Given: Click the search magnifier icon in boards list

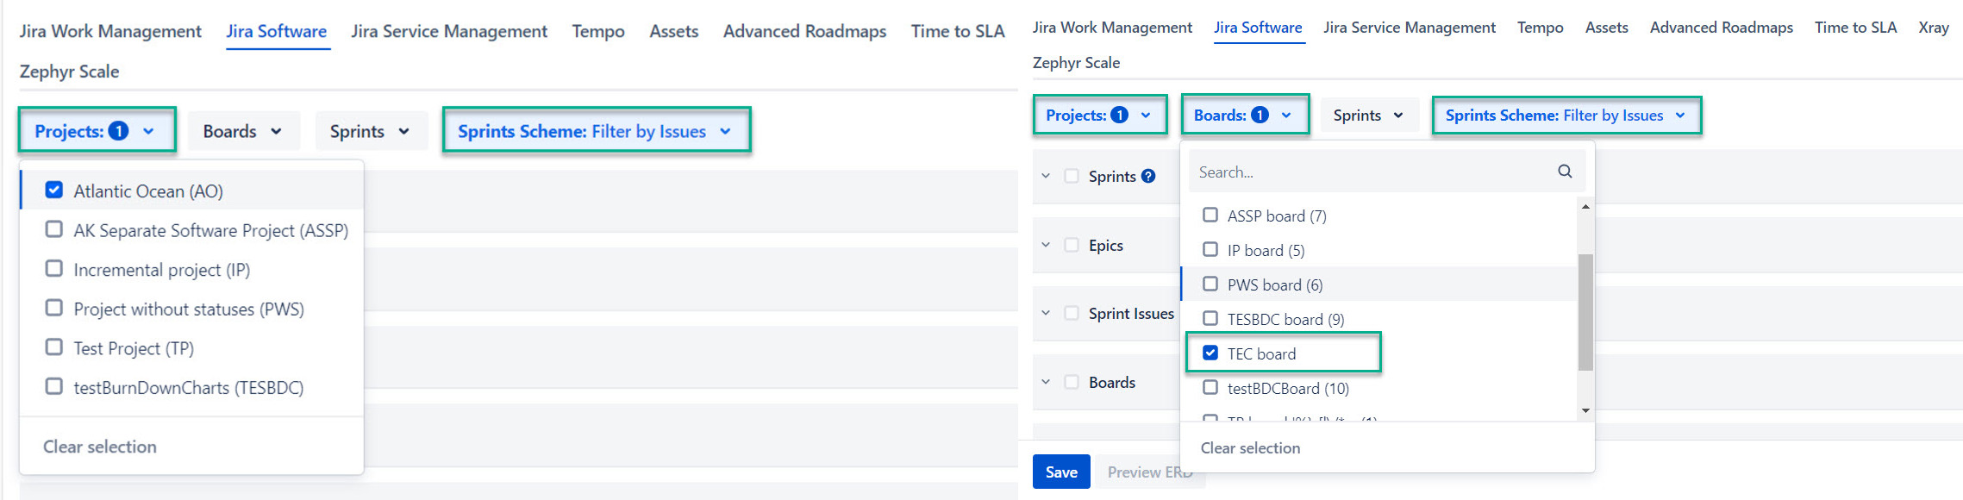Looking at the screenshot, I should coord(1565,172).
